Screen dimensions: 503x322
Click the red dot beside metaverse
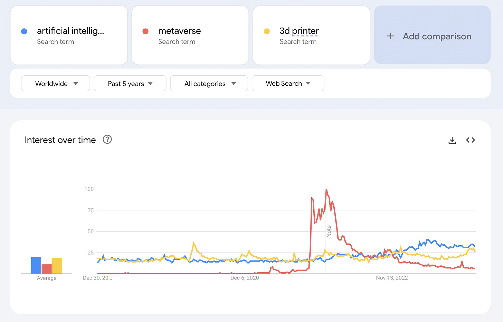click(145, 31)
